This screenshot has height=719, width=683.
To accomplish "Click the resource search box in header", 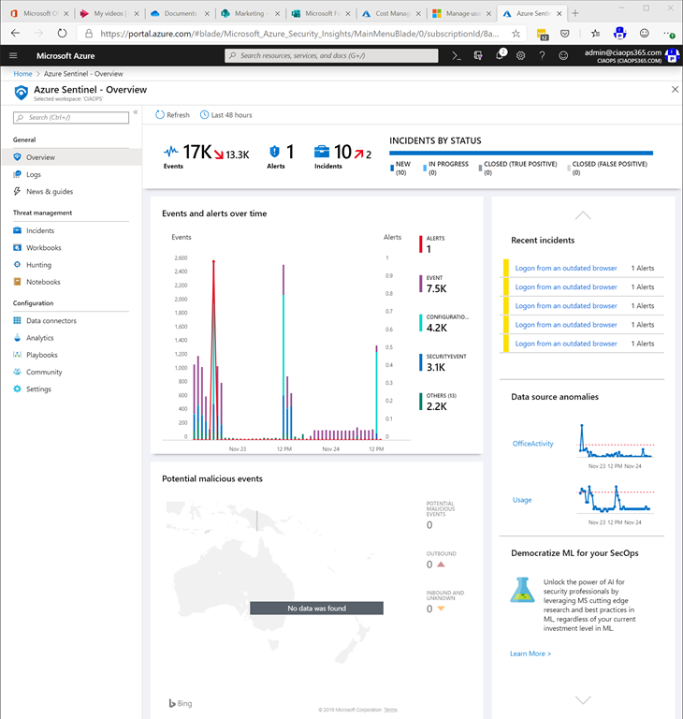I will (x=332, y=56).
